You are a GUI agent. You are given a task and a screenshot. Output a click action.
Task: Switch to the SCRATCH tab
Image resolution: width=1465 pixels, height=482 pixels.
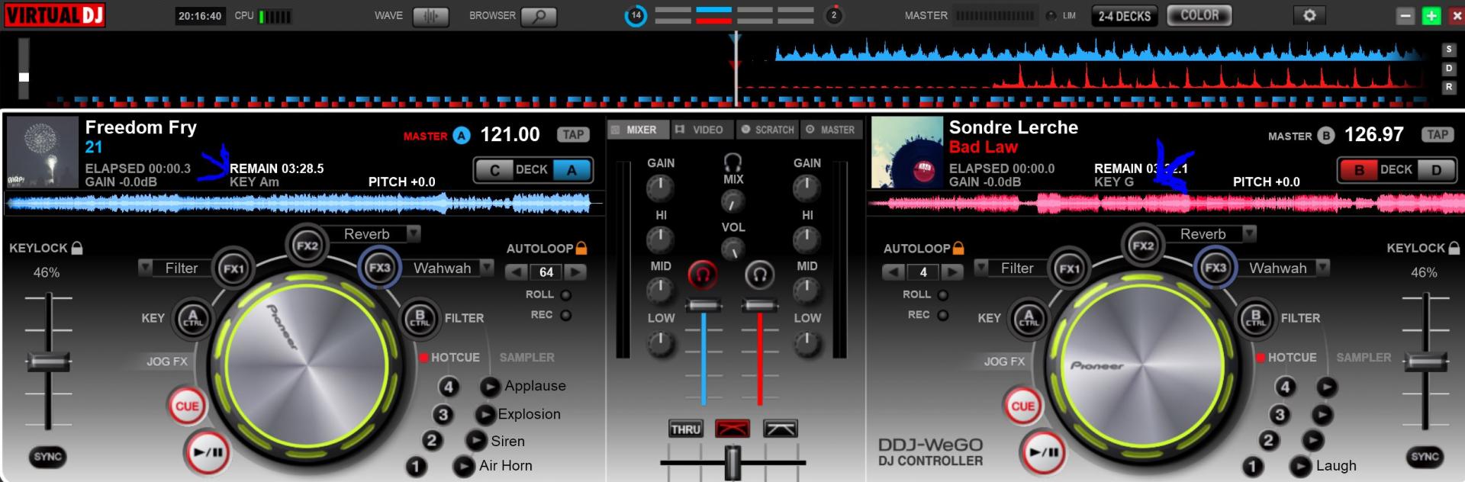[x=767, y=130]
